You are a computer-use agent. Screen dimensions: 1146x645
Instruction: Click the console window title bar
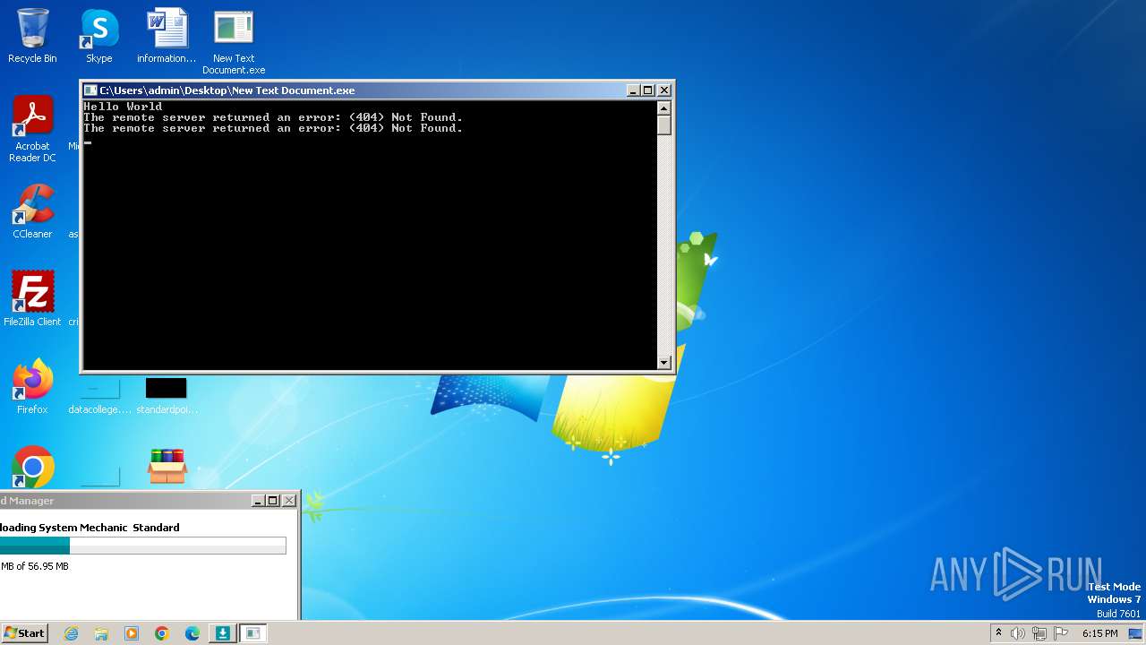point(358,90)
